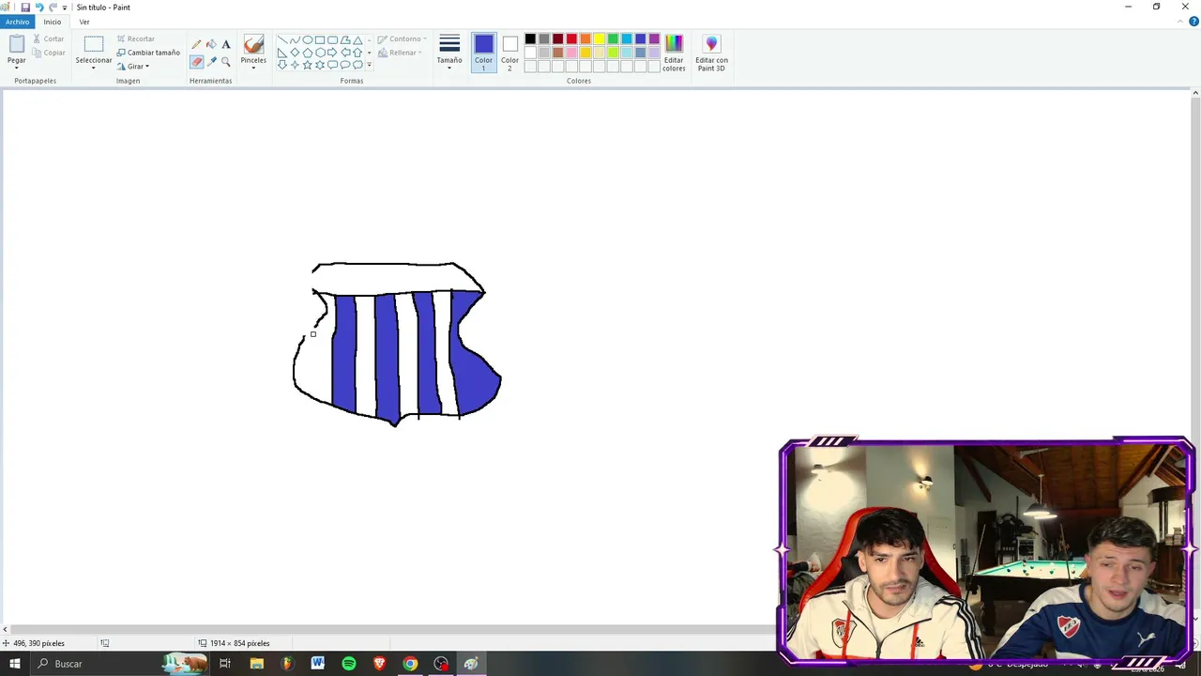Expand the Girar rotate dropdown
1201x676 pixels.
click(x=147, y=67)
